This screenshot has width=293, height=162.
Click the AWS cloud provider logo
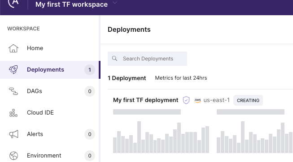[x=198, y=101]
